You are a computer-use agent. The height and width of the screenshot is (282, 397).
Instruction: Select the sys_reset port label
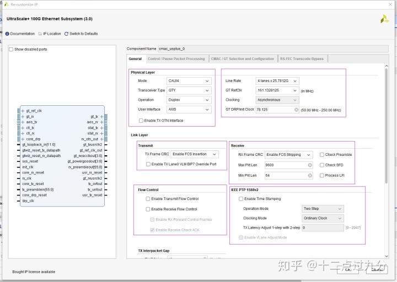[30, 161]
